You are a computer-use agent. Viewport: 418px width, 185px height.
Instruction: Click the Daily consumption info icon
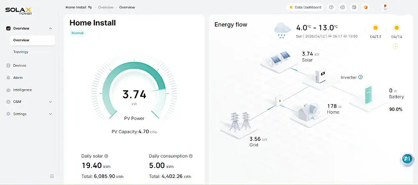pos(191,156)
